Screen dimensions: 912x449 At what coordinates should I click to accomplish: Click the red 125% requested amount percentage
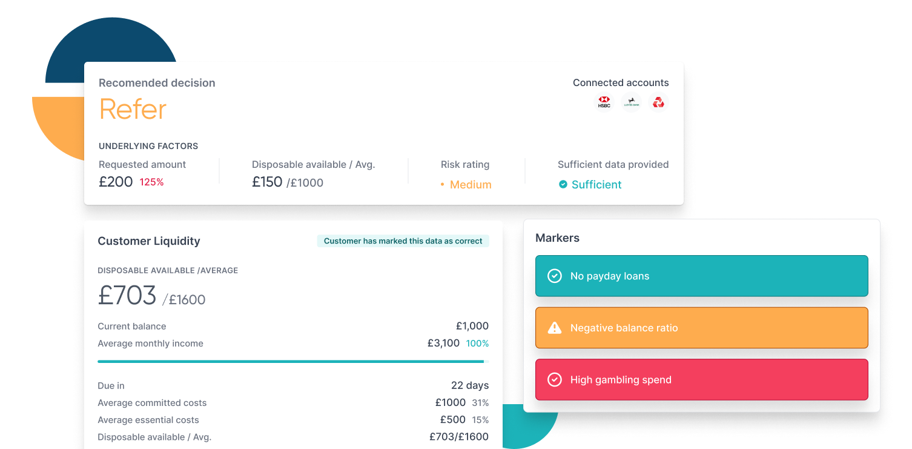151,182
